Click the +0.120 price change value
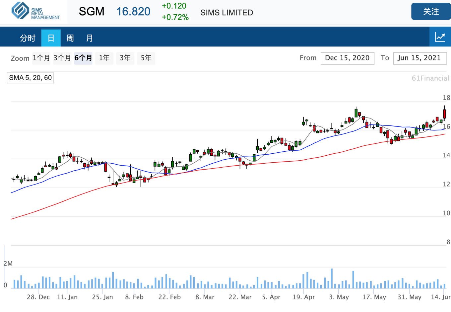 tap(174, 6)
